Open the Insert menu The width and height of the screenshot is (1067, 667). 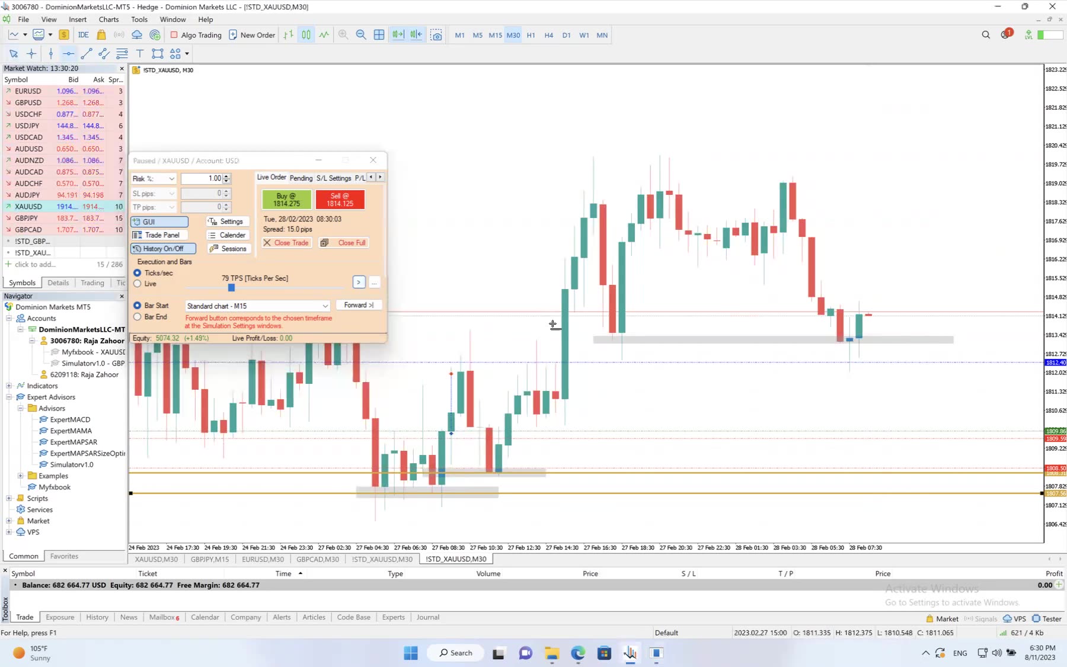(78, 20)
